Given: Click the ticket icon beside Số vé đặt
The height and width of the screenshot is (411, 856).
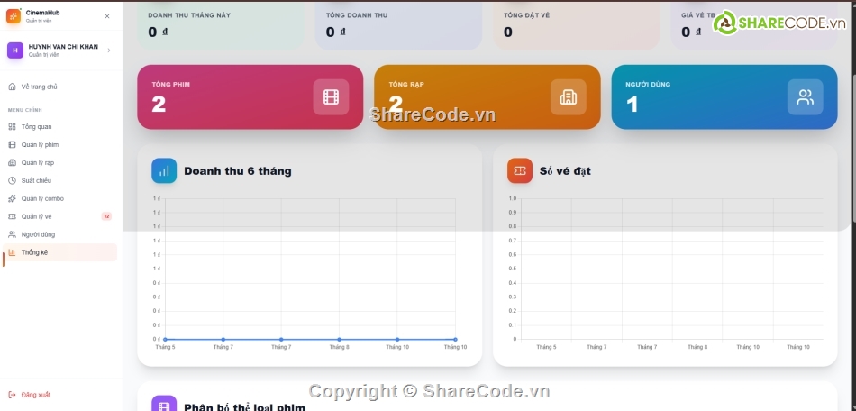Looking at the screenshot, I should pos(520,170).
